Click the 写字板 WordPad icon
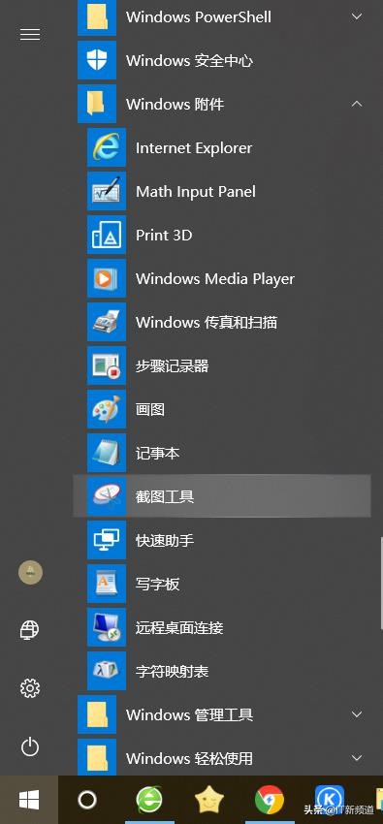 pyautogui.click(x=107, y=584)
